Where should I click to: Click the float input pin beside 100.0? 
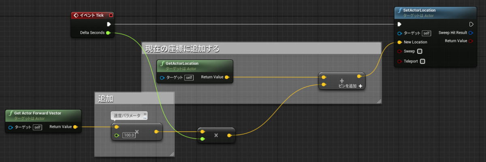click(x=117, y=135)
